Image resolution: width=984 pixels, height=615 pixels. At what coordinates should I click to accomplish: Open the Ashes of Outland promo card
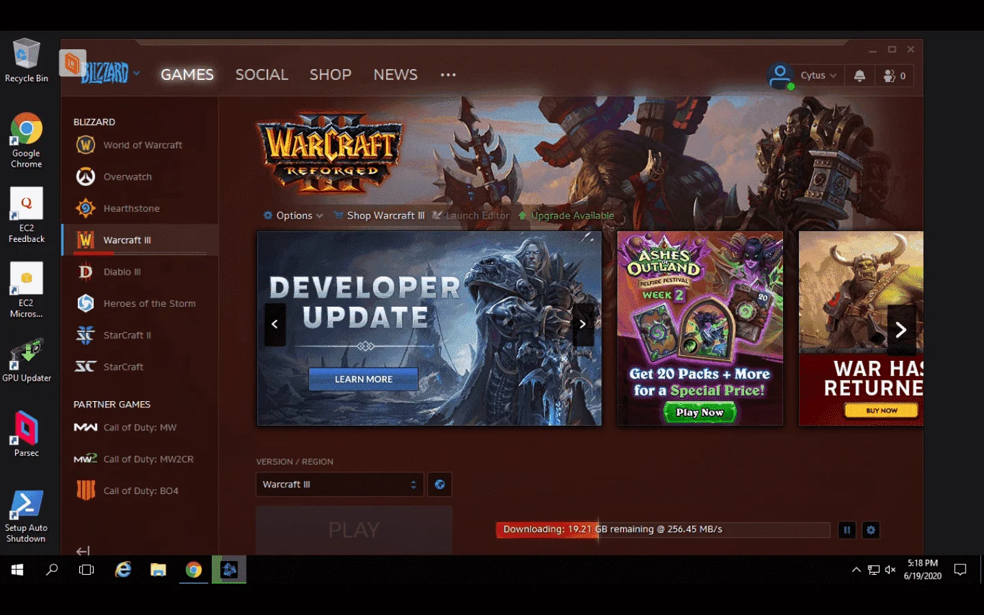click(x=700, y=328)
